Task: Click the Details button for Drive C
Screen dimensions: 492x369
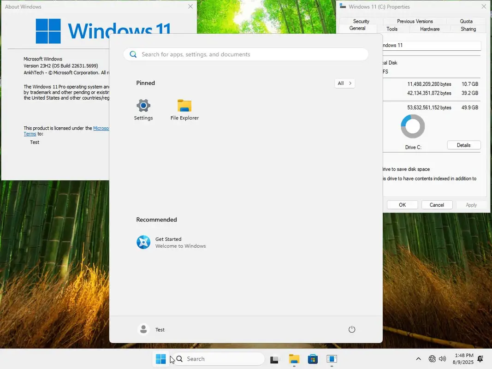Action: [x=463, y=145]
